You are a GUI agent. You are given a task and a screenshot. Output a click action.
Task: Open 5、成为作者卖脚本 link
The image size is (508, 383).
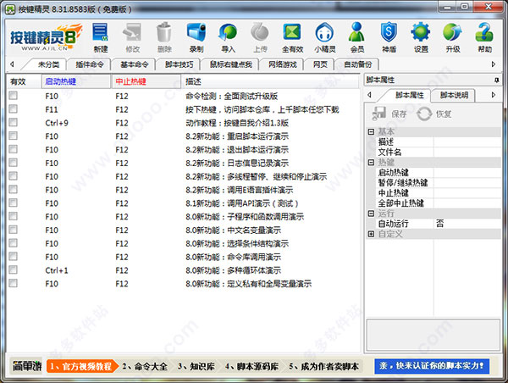pyautogui.click(x=323, y=366)
